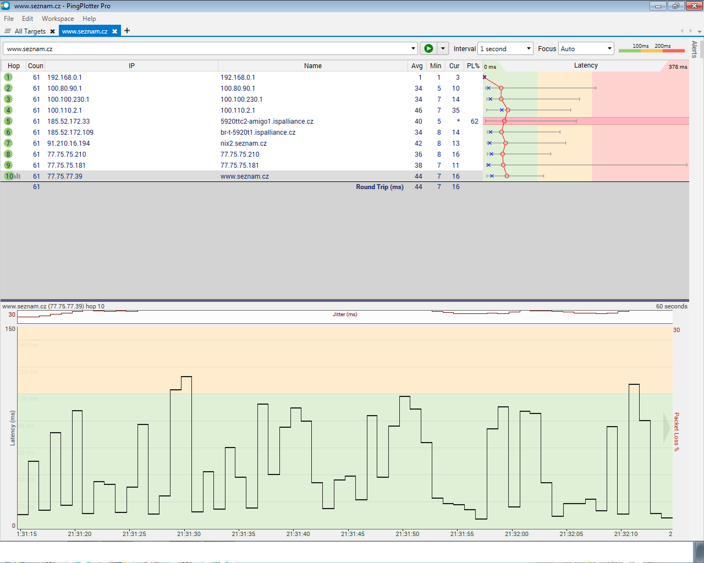The image size is (704, 563).
Task: Expand the target address history dropdown arrow
Action: pyautogui.click(x=413, y=48)
